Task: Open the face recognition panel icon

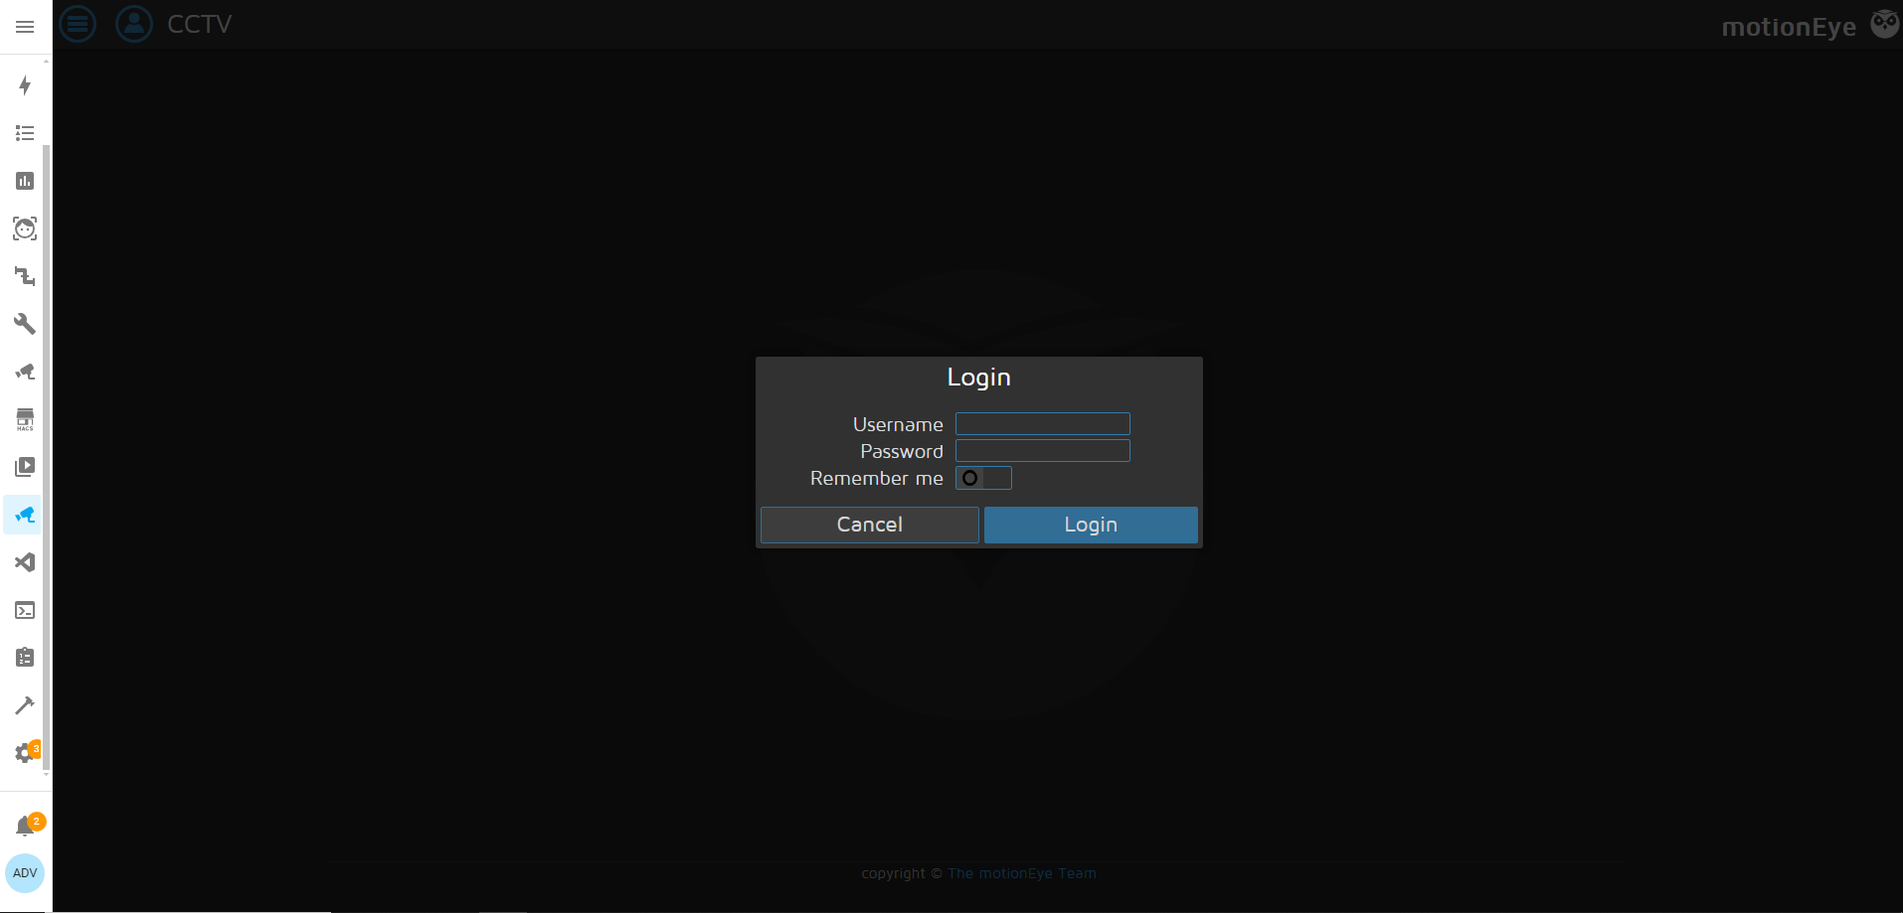Action: tap(25, 228)
